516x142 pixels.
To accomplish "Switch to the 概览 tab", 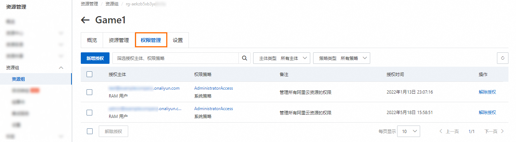I will [92, 41].
